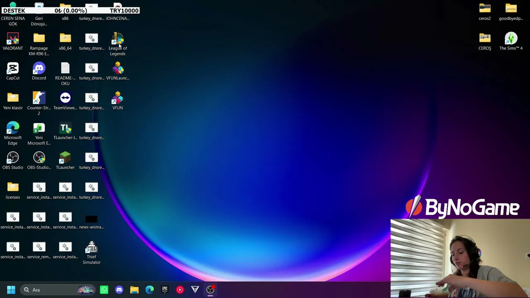The width and height of the screenshot is (530, 298).
Task: Select the Discord desktop shortcut
Action: tap(39, 72)
